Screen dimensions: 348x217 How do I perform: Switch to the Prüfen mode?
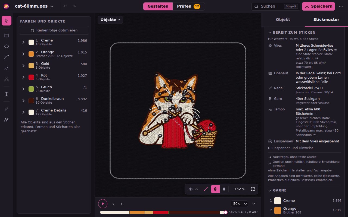189,6
